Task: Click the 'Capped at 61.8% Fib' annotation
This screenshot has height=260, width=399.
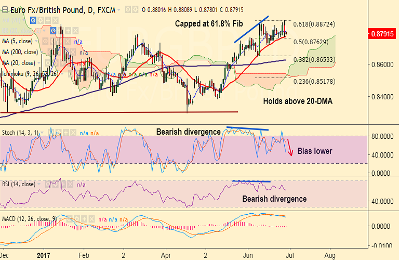Action: click(x=209, y=24)
